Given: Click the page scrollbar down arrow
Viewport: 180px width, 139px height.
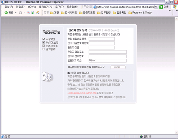Looking at the screenshot, I should pyautogui.click(x=176, y=132).
